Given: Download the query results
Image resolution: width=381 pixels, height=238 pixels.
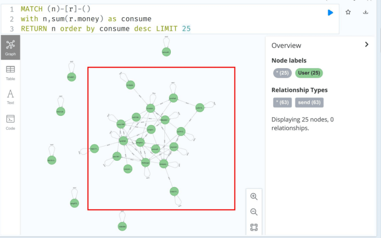Looking at the screenshot, I should [366, 12].
